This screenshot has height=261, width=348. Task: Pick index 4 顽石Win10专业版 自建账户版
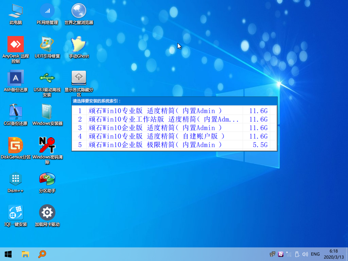coord(156,136)
